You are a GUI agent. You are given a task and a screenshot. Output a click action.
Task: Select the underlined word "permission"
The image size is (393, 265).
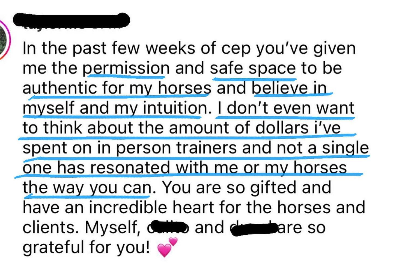pyautogui.click(x=126, y=69)
